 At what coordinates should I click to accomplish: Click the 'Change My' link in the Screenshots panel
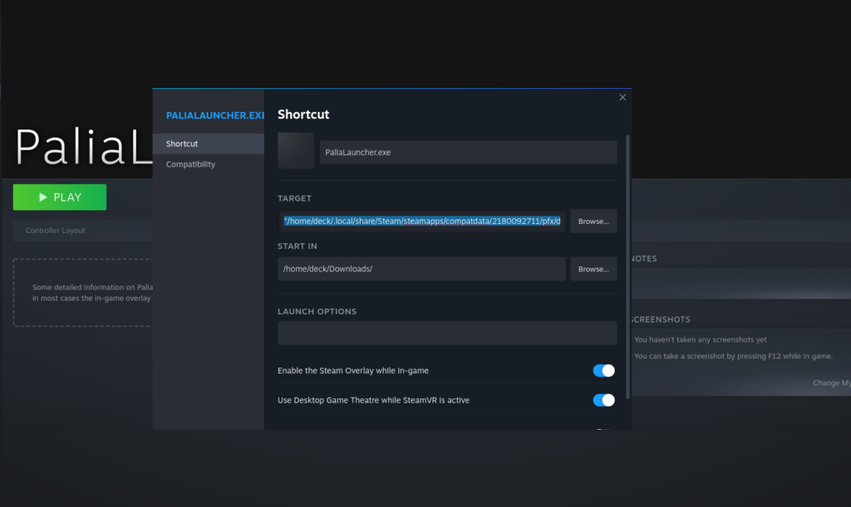[x=831, y=383]
